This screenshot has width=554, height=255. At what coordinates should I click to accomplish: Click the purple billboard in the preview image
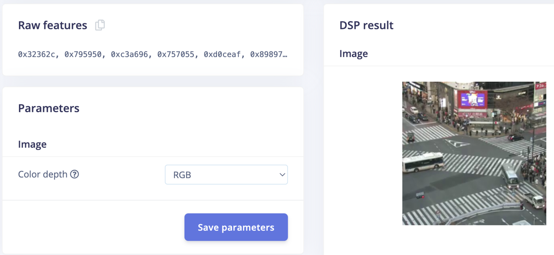coord(472,99)
